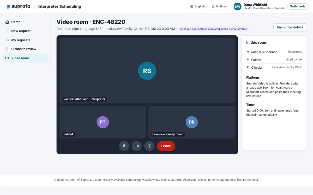This screenshot has height=195, width=313.
Task: Click the info icon beside video connection notice
Action: click(181, 29)
